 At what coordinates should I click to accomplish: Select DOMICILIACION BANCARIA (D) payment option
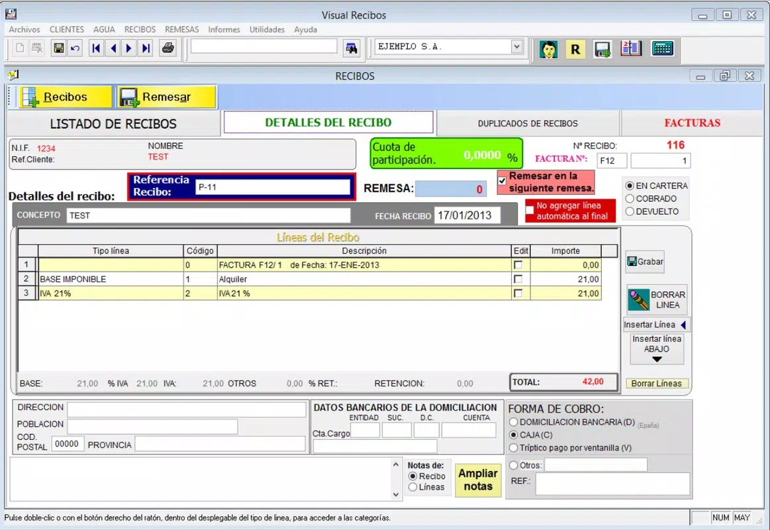514,422
